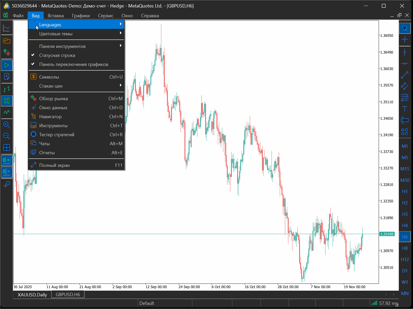Open the Файл menu

[x=18, y=16]
